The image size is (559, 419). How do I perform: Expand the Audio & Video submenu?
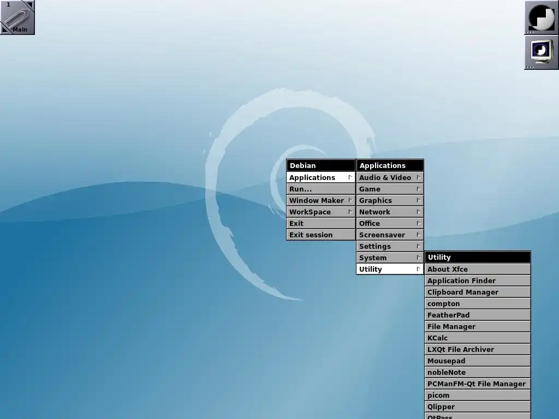(x=390, y=177)
